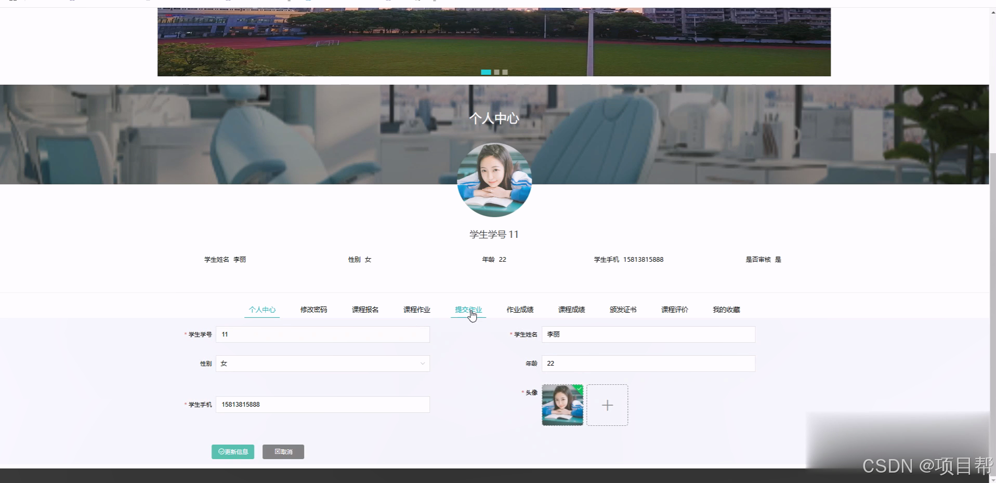This screenshot has height=483, width=996.
Task: Click the plus icon to upload avatar
Action: pyautogui.click(x=607, y=405)
